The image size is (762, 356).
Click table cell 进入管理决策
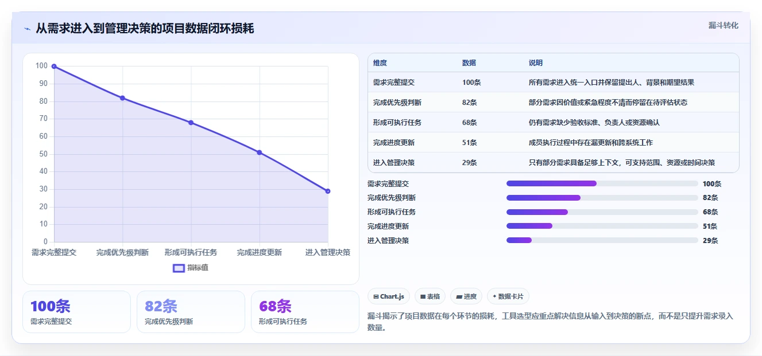394,163
